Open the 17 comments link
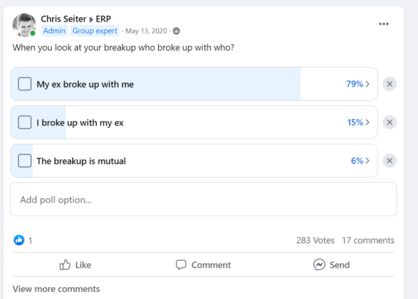The height and width of the screenshot is (299, 418). [368, 240]
